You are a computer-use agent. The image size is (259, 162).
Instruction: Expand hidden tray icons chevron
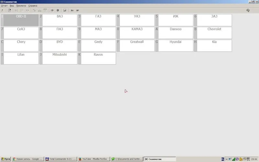point(226,159)
